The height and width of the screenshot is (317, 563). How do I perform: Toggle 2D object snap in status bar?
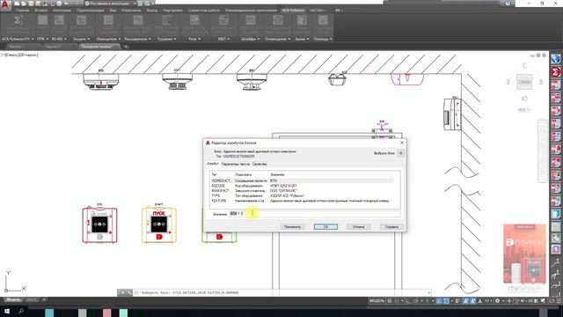[x=446, y=301]
